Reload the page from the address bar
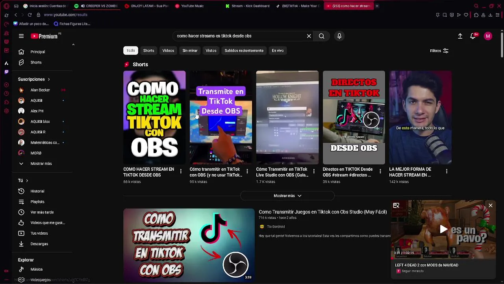 (30, 15)
